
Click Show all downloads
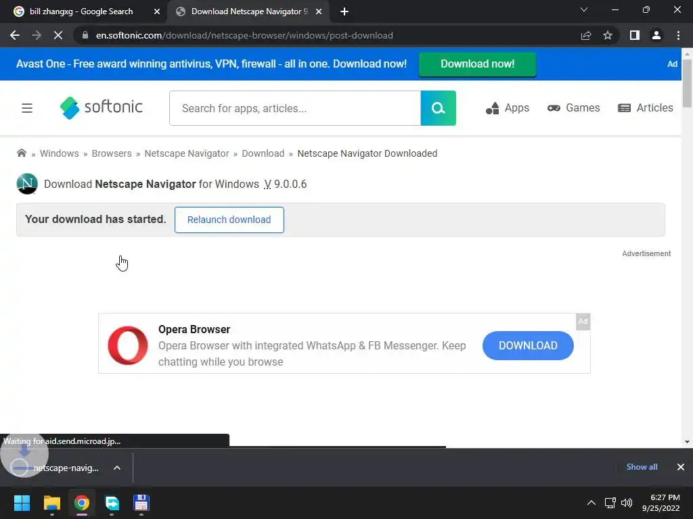tap(642, 467)
